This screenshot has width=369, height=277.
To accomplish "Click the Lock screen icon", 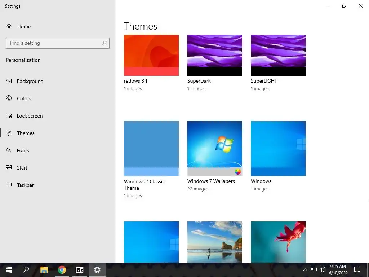I will point(9,116).
